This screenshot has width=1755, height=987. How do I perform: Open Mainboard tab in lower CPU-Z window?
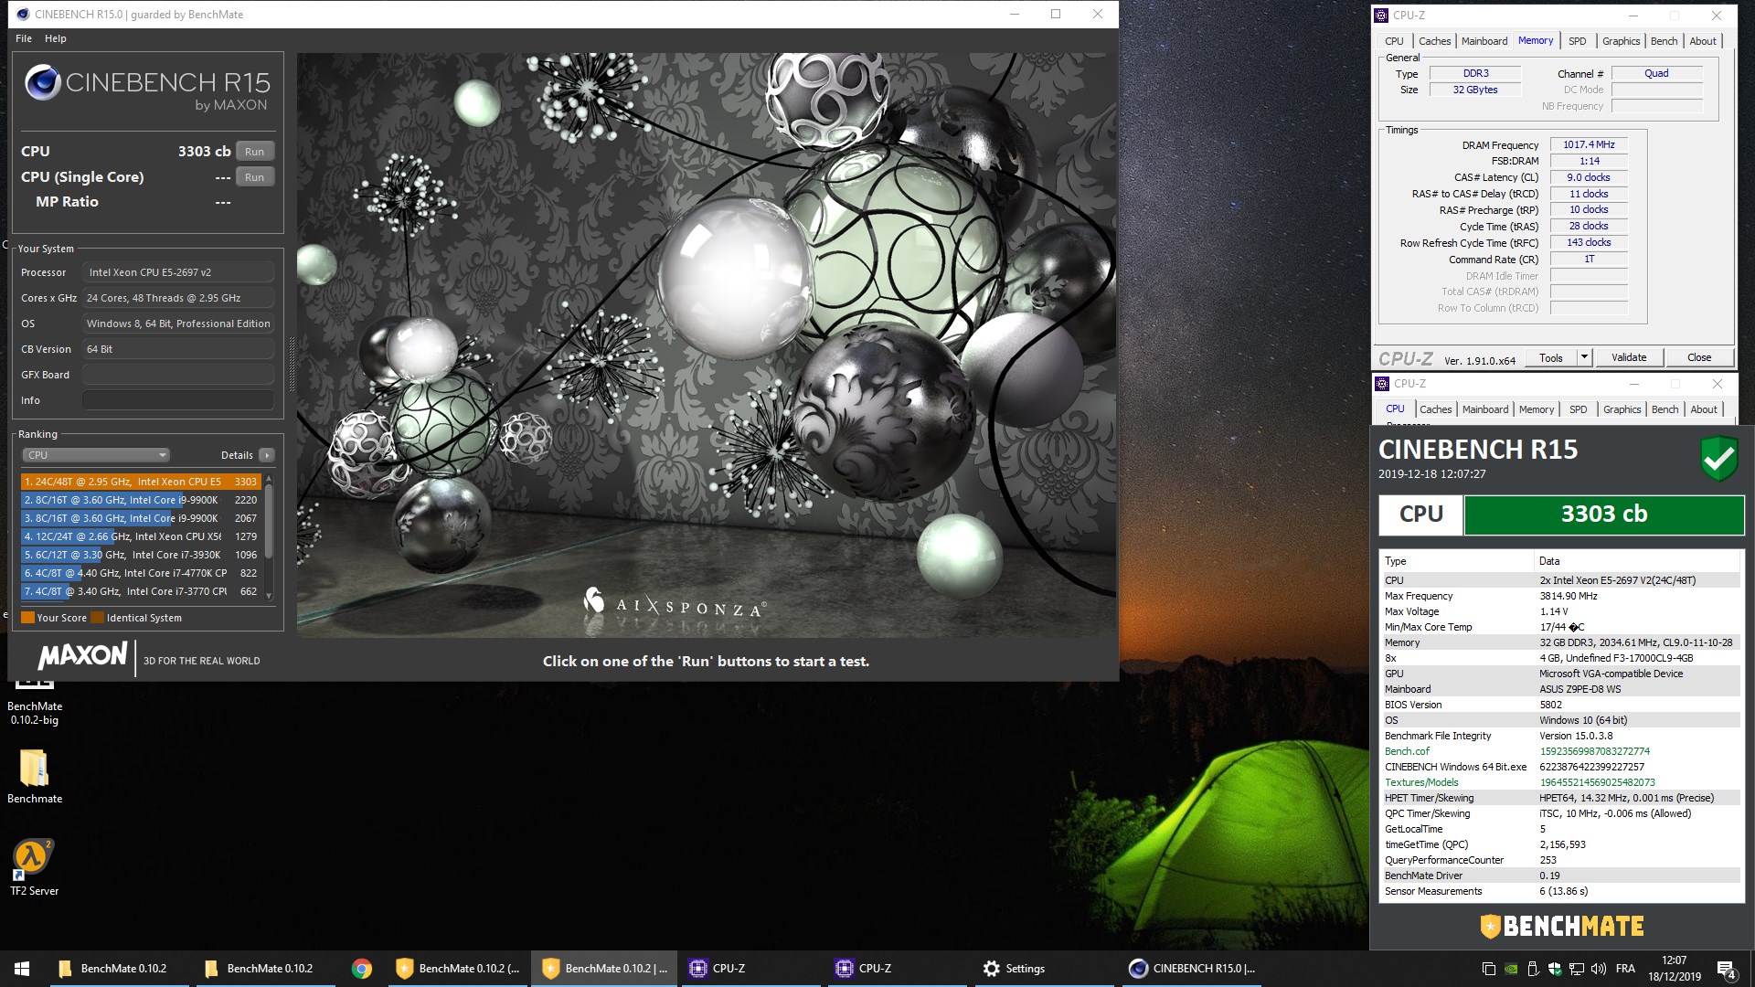click(1485, 409)
